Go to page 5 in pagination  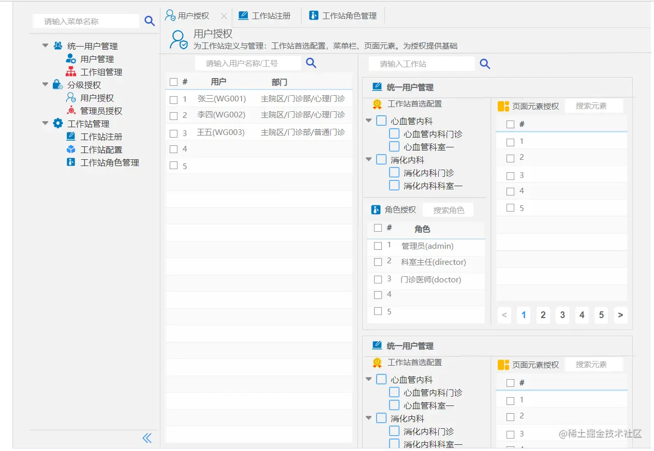click(x=601, y=315)
